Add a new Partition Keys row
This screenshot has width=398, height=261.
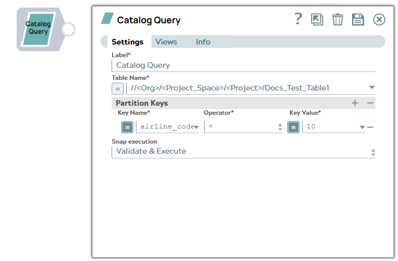pos(355,103)
